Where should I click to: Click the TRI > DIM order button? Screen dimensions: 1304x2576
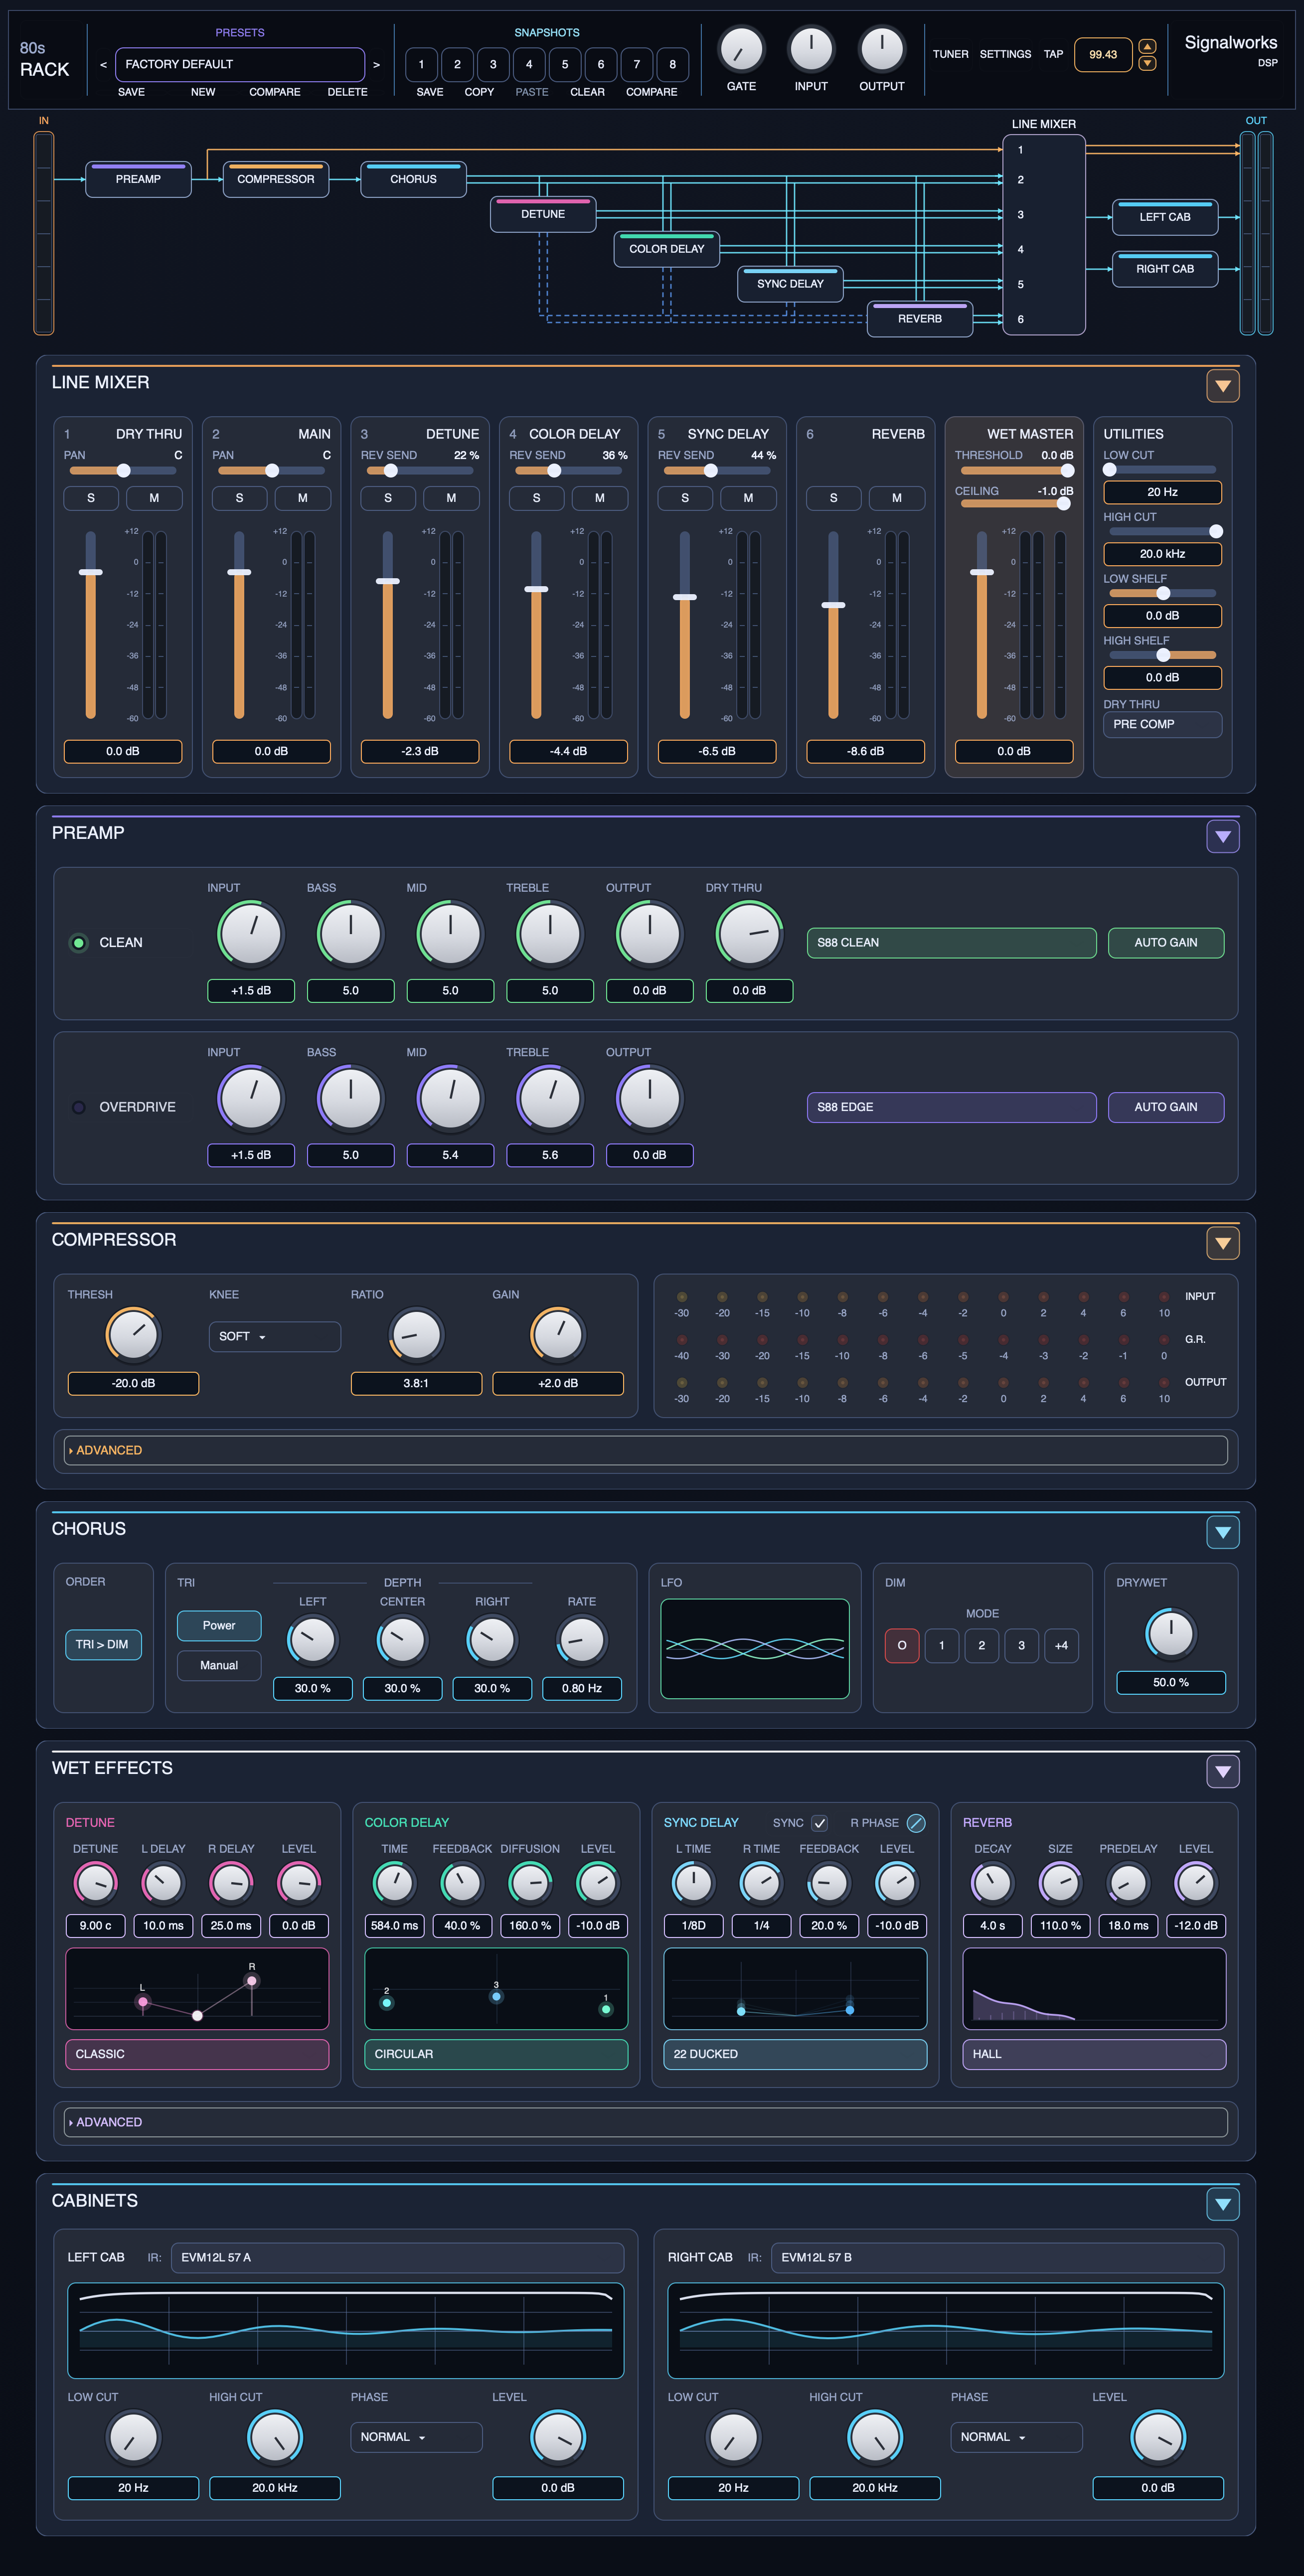click(x=103, y=1644)
